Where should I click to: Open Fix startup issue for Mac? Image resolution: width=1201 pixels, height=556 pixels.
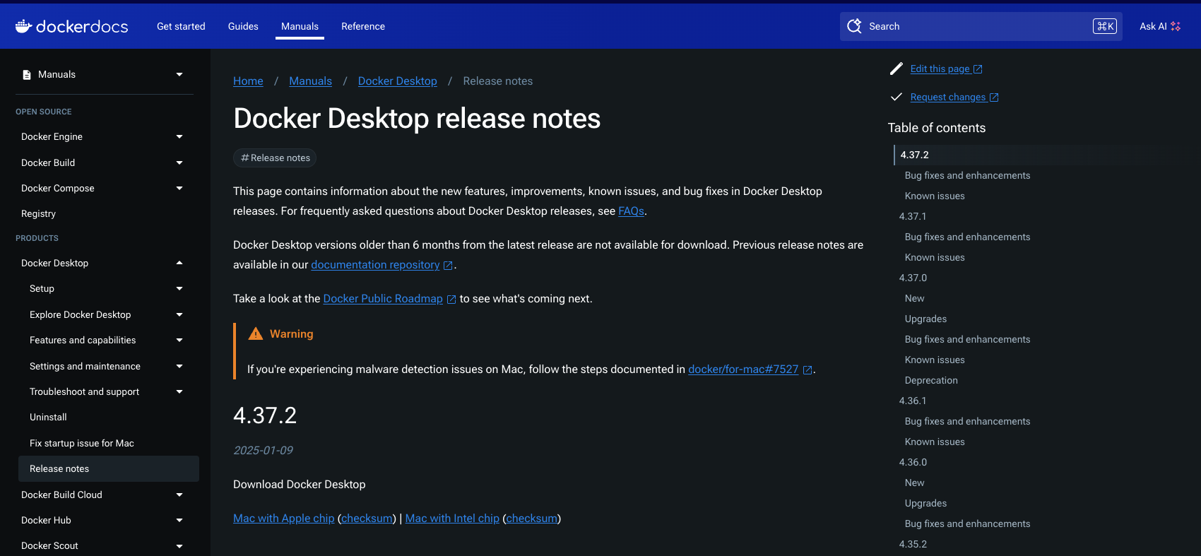pos(82,443)
